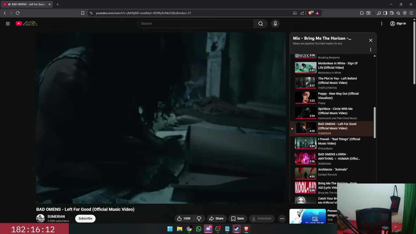Viewport: 416px width, 234px height.
Task: Open a new browser tab
Action: coord(58,4)
